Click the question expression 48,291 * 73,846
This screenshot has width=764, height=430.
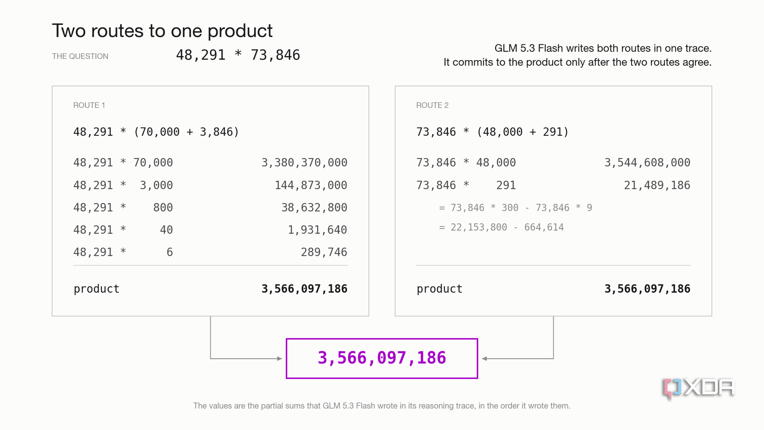coord(238,55)
